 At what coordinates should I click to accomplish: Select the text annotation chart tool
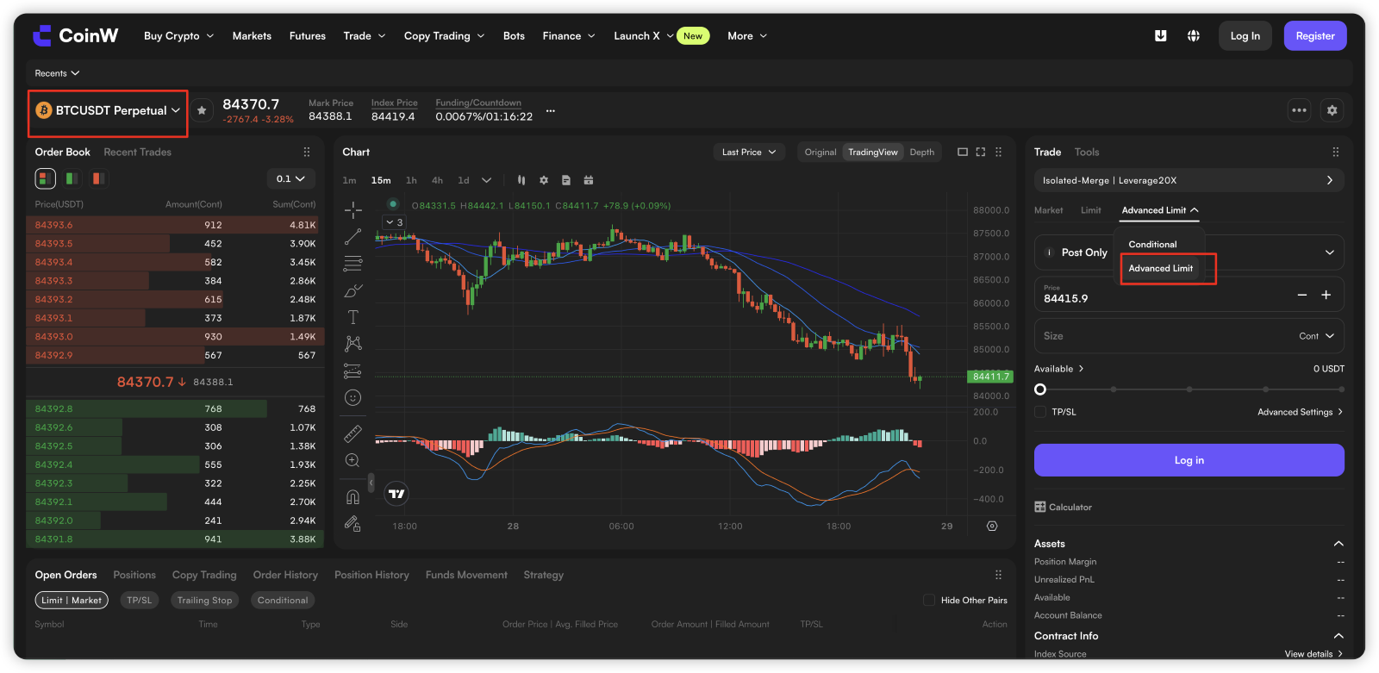353,317
